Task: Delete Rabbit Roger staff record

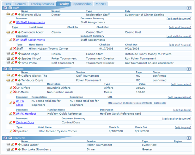Action: [x=16, y=53]
